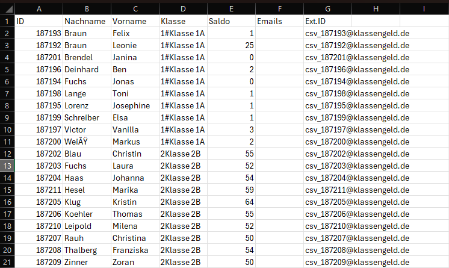
Task: Click the select-all corner triangle
Action: (x=7, y=9)
